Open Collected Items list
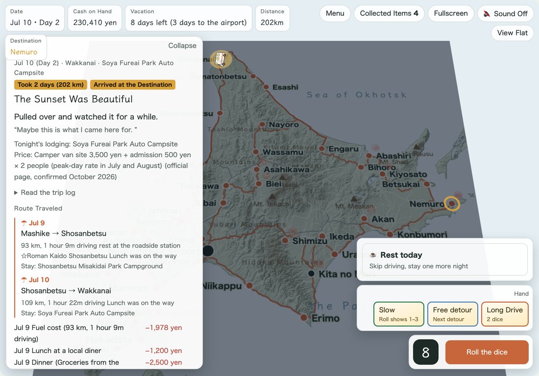539x376 pixels. [389, 13]
